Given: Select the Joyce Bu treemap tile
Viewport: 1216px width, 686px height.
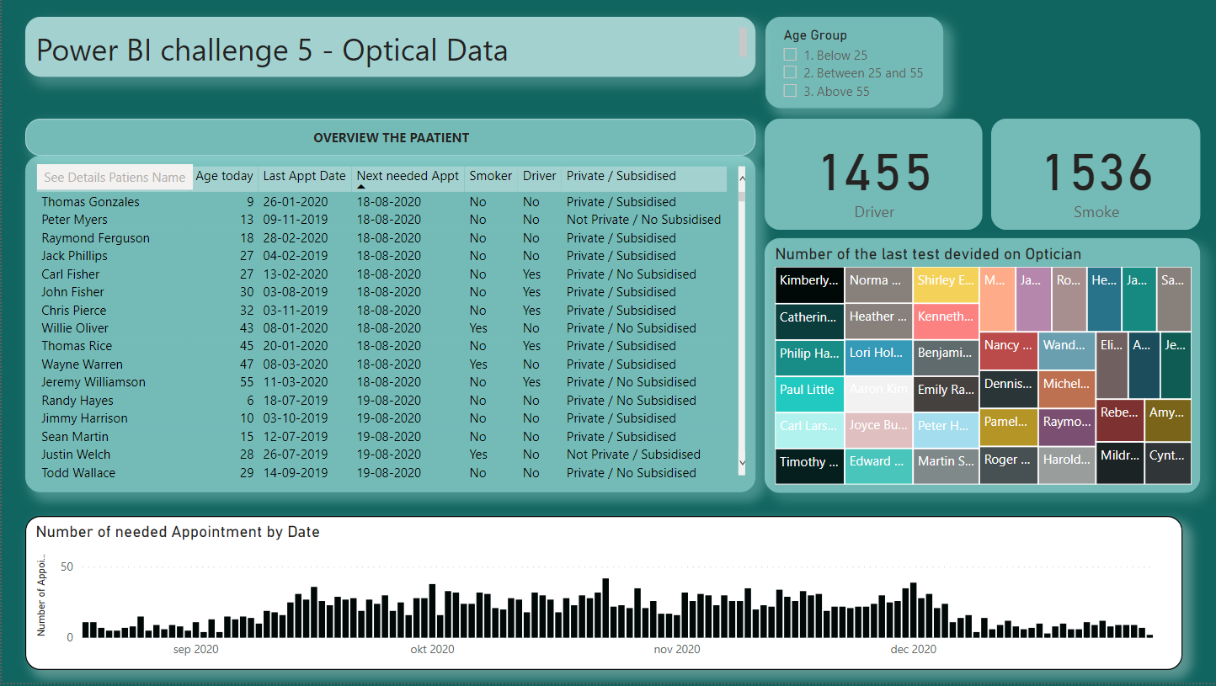Looking at the screenshot, I should (x=878, y=430).
